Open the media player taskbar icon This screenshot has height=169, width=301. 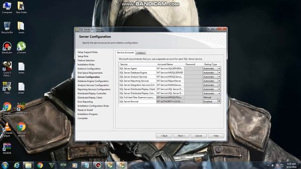coord(75,165)
